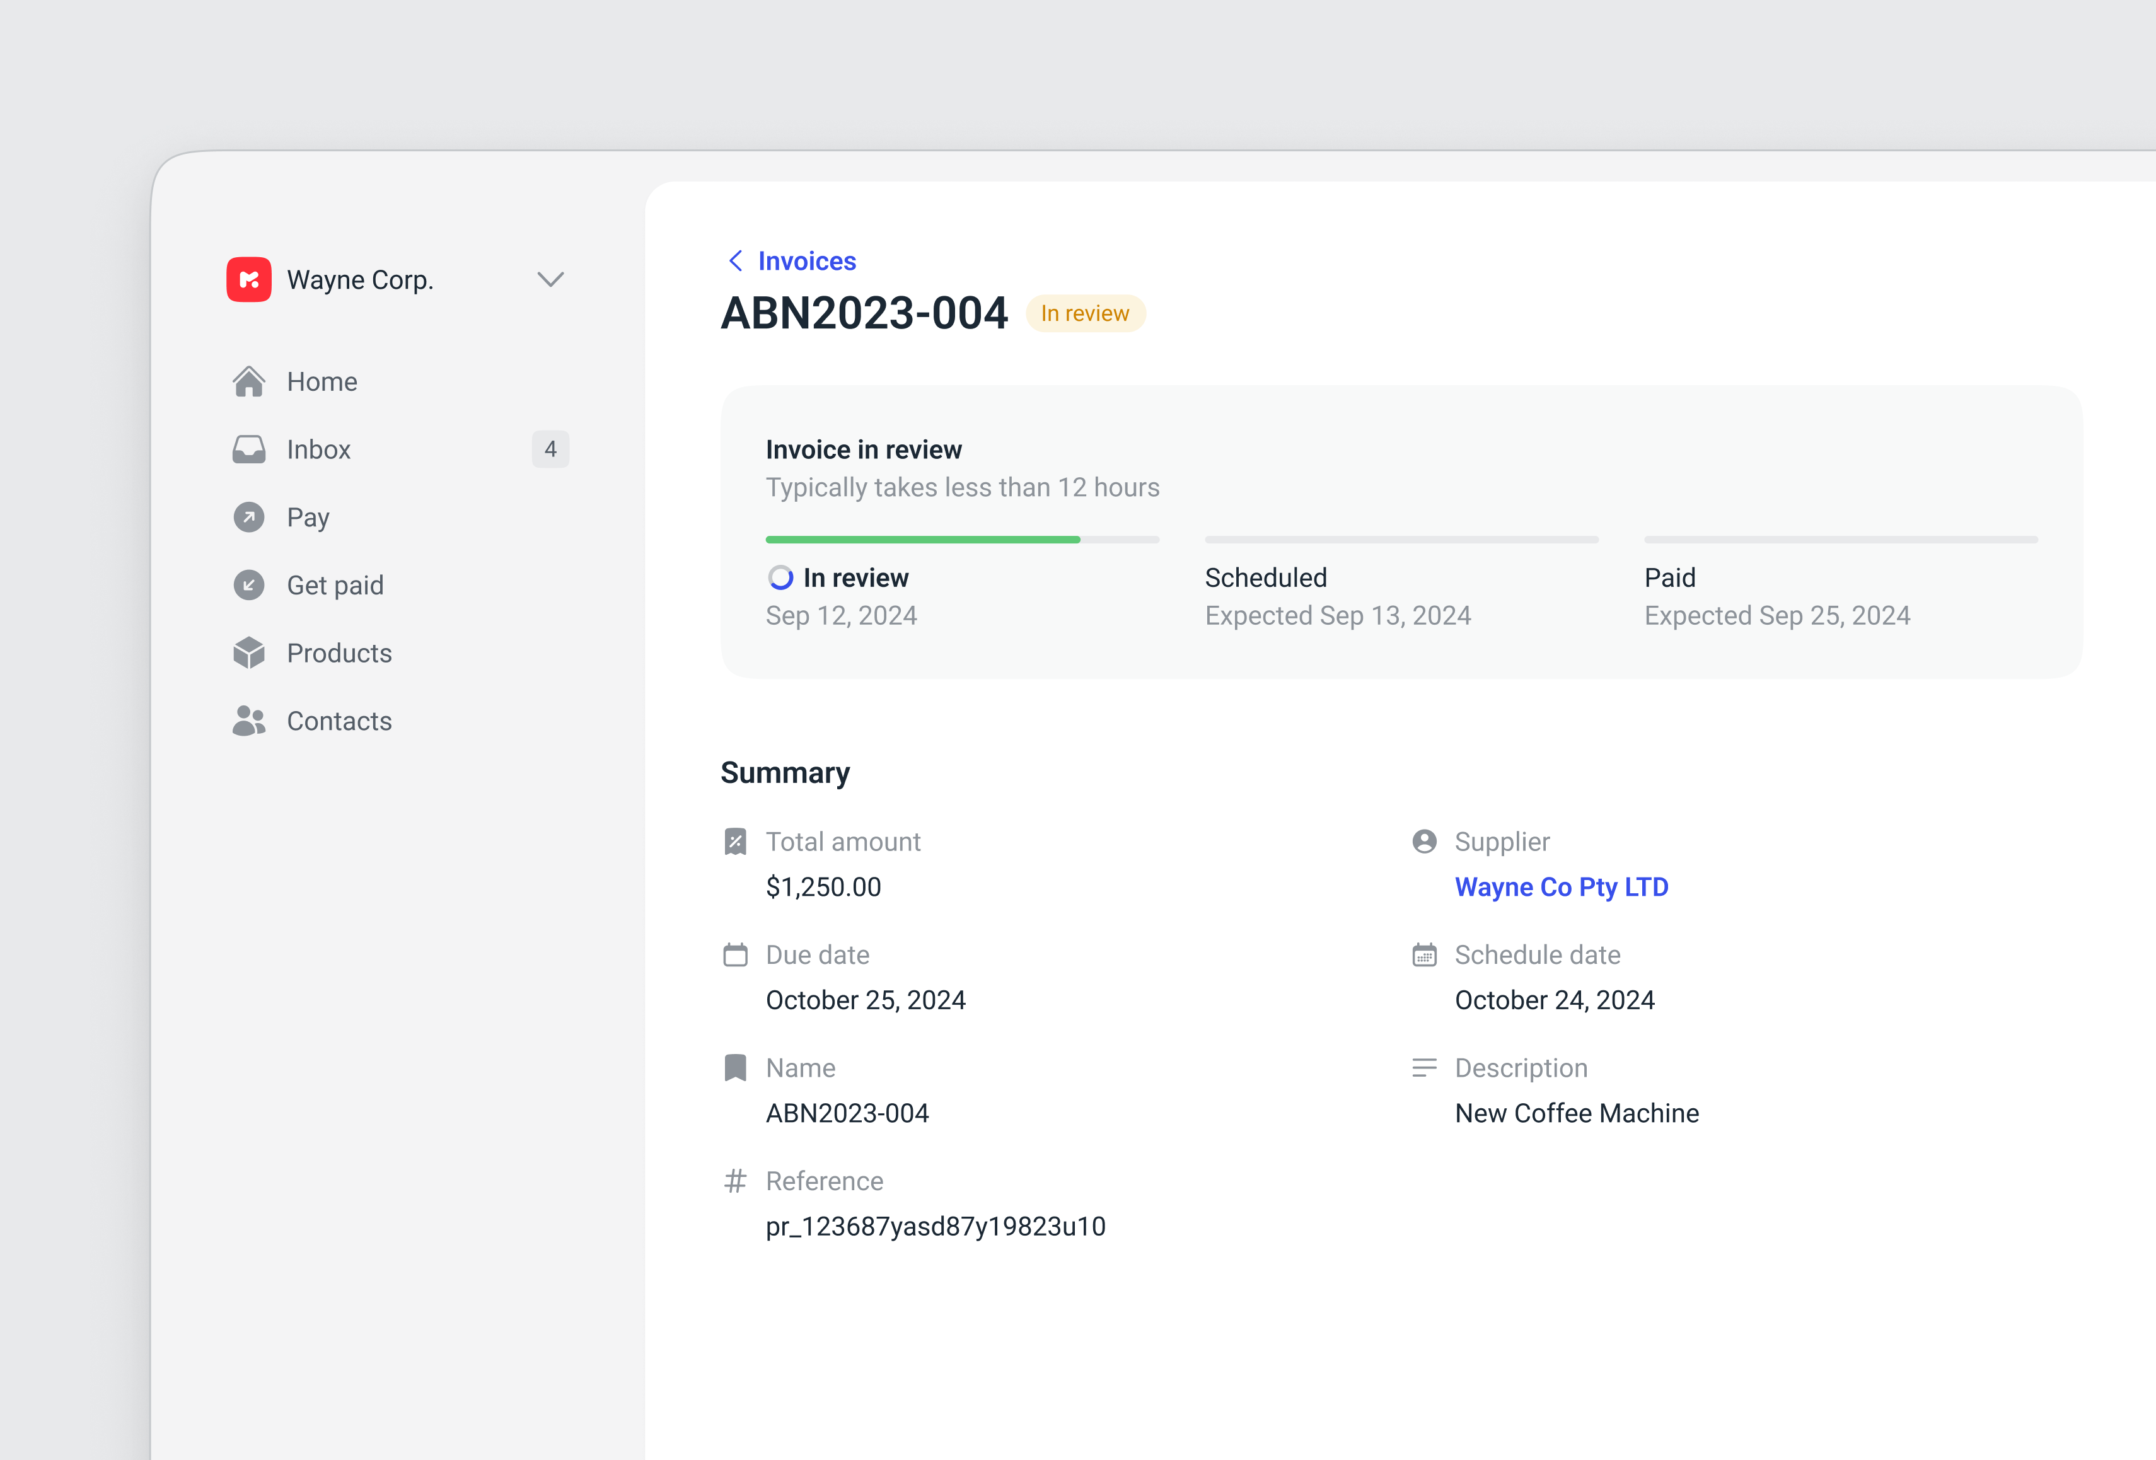Click the $1,250.00 total amount value
This screenshot has width=2156, height=1460.
pos(824,887)
